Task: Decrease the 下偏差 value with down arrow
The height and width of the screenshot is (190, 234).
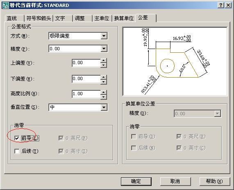Action: 104,82
